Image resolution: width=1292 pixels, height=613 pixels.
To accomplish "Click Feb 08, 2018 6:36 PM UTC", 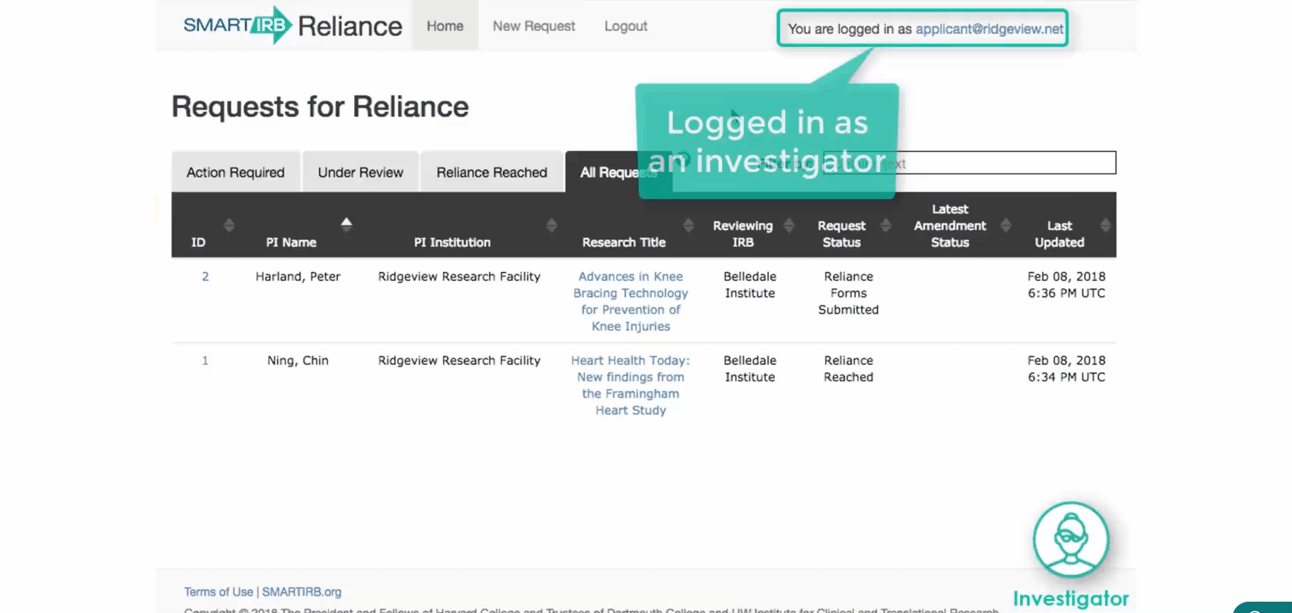I will point(1066,285).
